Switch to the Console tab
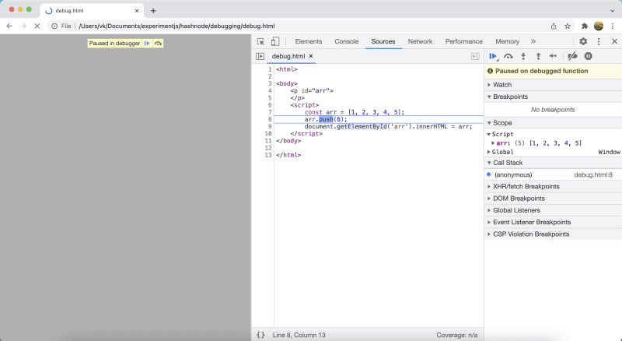The height and width of the screenshot is (341, 622). pyautogui.click(x=346, y=41)
